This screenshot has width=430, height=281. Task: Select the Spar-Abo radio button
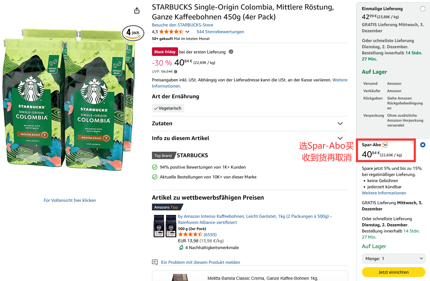click(x=423, y=145)
